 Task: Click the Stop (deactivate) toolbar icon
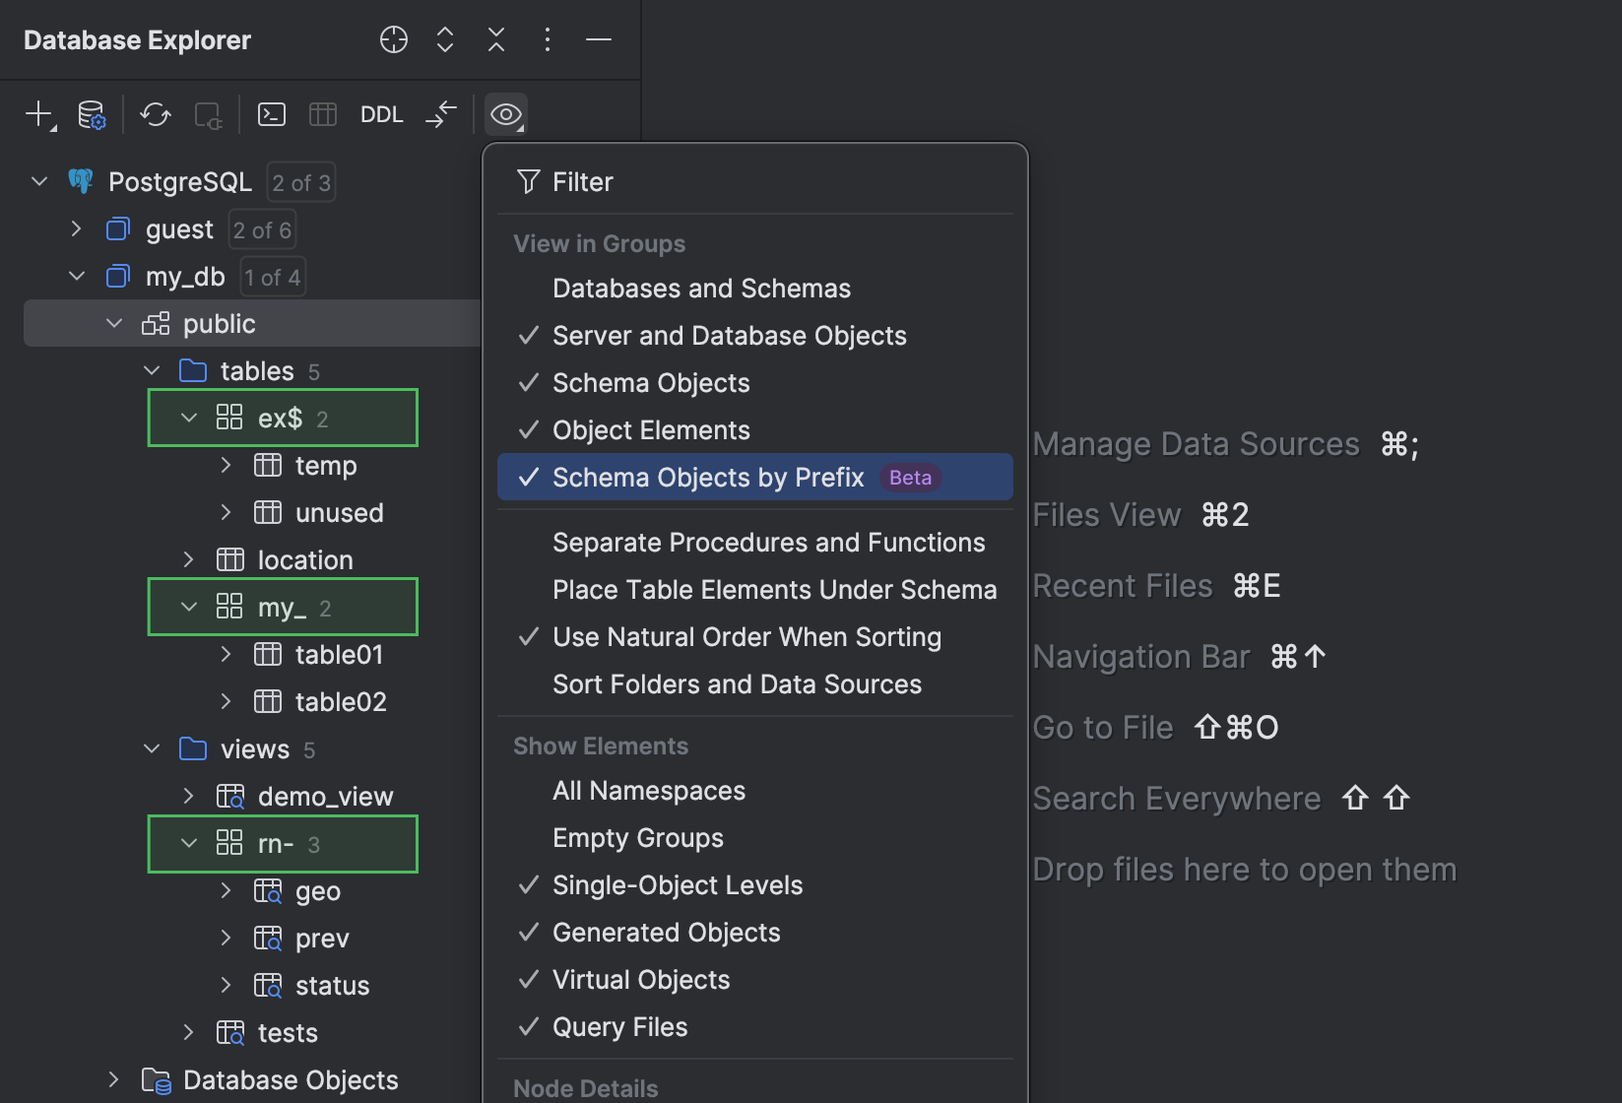coord(208,114)
